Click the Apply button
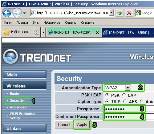154x134 pixels. pos(82,125)
